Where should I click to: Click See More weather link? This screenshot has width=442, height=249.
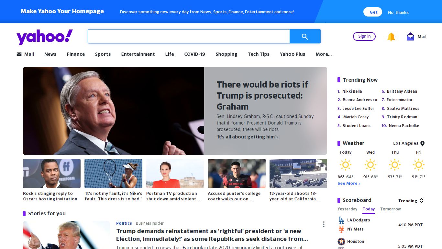coord(349,184)
